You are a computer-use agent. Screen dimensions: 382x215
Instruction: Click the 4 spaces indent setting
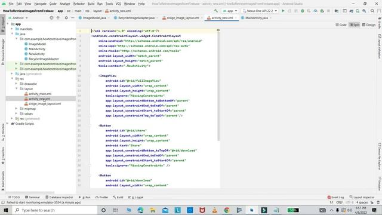point(362,202)
